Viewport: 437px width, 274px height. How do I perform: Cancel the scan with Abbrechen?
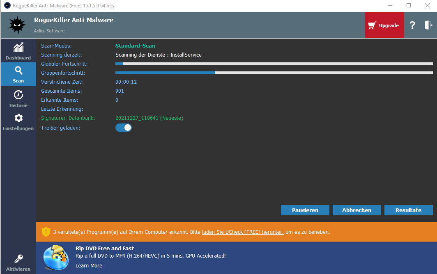pos(357,210)
